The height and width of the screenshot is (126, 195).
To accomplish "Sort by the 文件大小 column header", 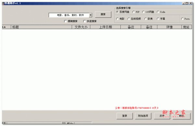I will (x=81, y=27).
